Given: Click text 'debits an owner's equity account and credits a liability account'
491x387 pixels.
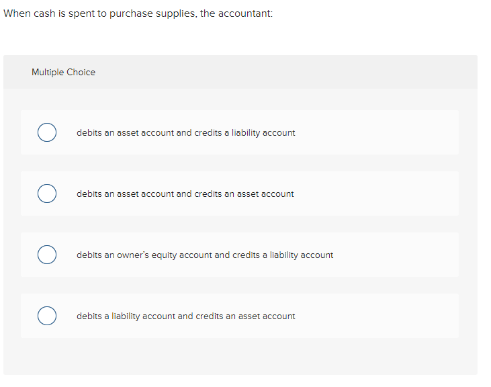Looking at the screenshot, I should (205, 255).
